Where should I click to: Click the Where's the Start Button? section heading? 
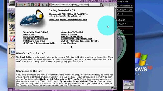pos(31,53)
